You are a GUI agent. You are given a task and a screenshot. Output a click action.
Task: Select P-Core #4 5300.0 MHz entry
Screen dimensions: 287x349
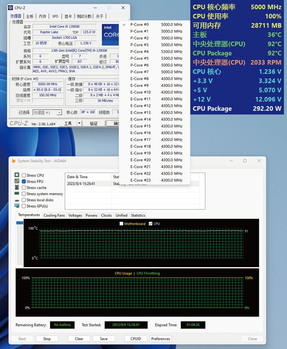154,52
